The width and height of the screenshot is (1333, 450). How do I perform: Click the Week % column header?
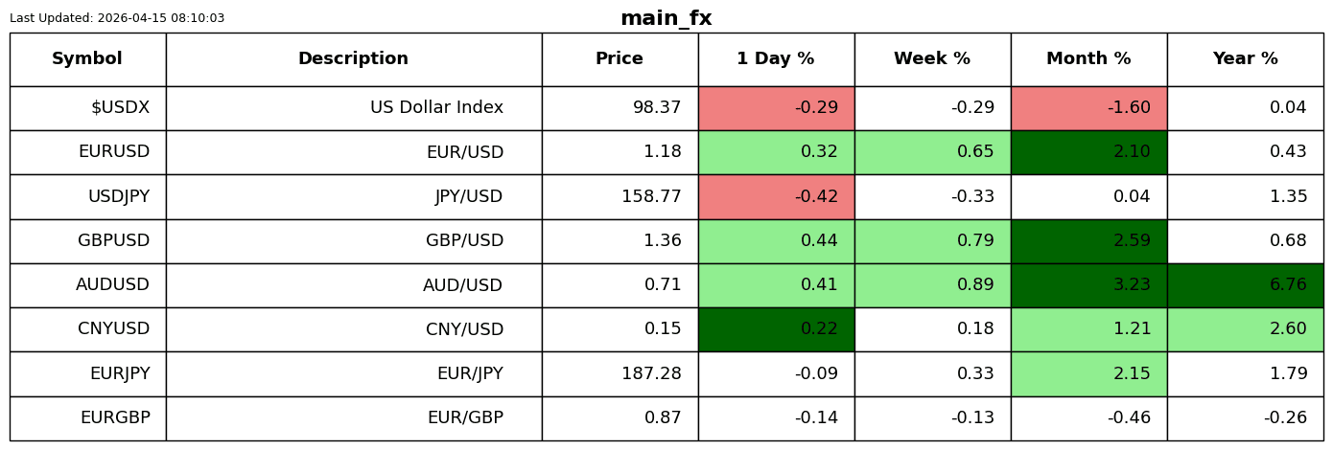tap(932, 59)
